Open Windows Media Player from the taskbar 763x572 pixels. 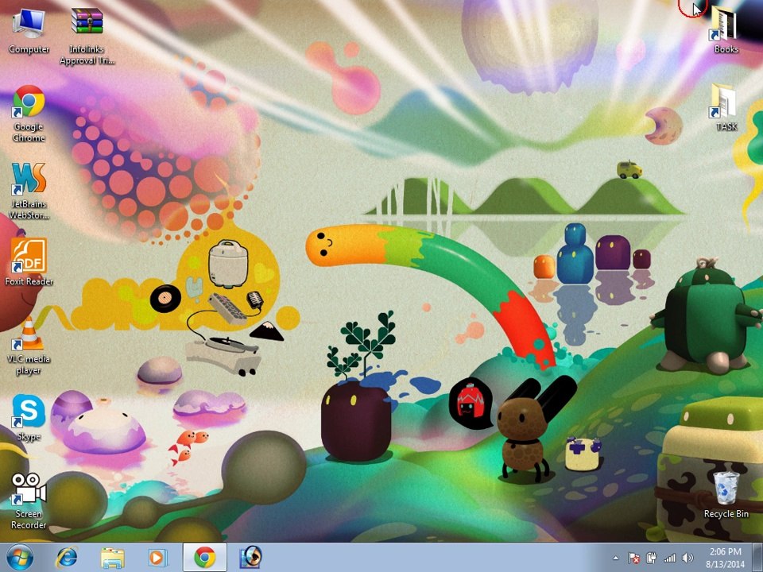coord(157,558)
